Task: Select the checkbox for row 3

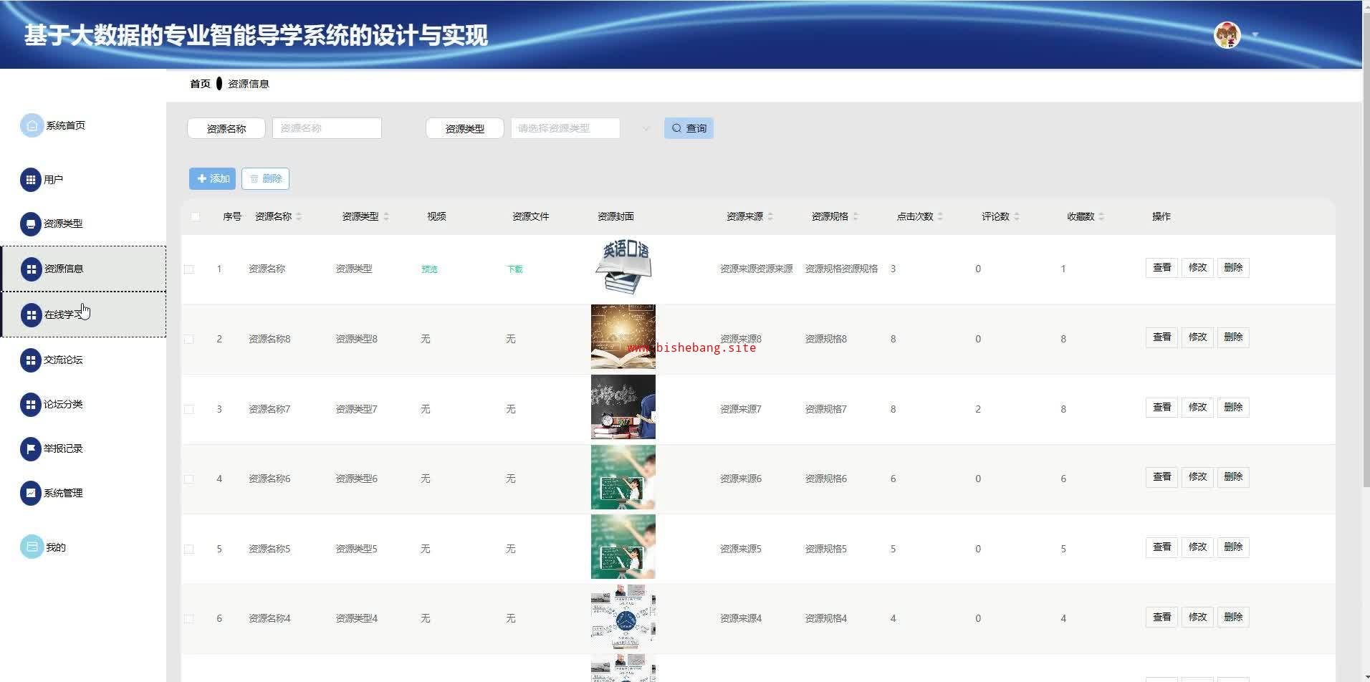Action: tap(189, 409)
